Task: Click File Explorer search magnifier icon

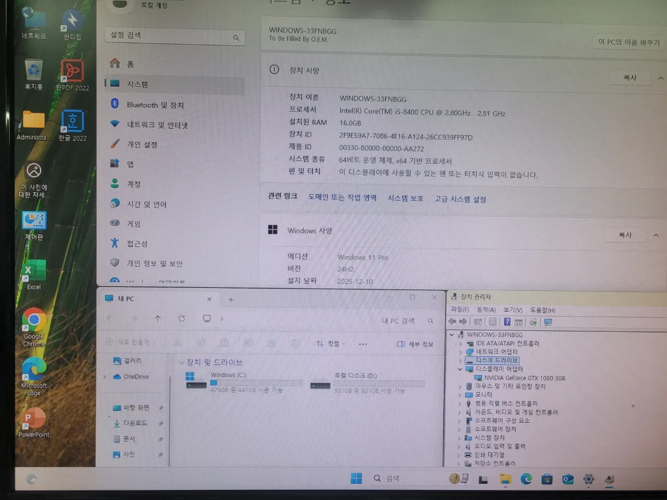Action: [x=430, y=320]
